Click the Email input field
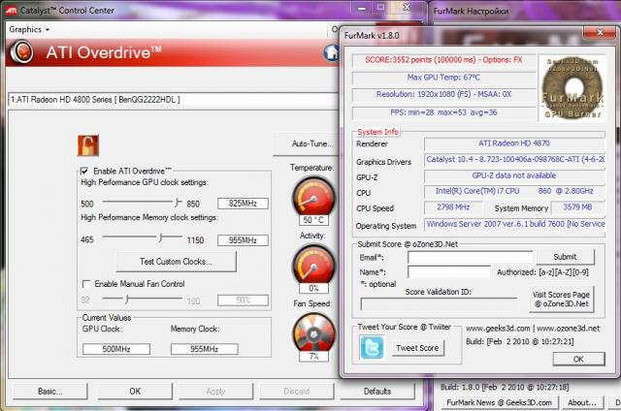The width and height of the screenshot is (621, 411). [x=471, y=258]
